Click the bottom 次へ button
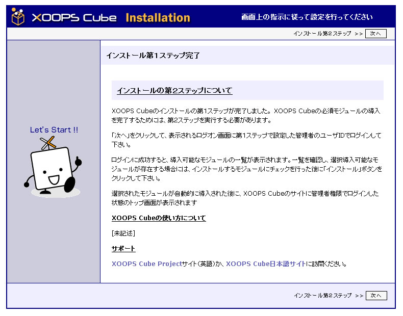403x316 pixels. 376,296
